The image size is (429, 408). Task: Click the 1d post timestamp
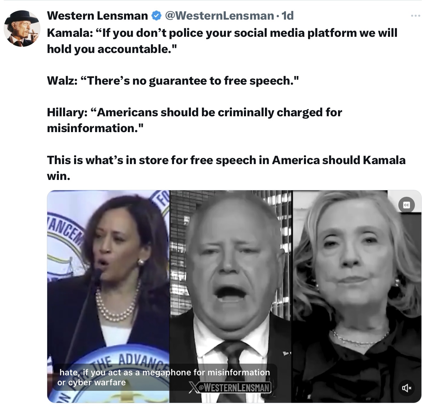pos(287,15)
